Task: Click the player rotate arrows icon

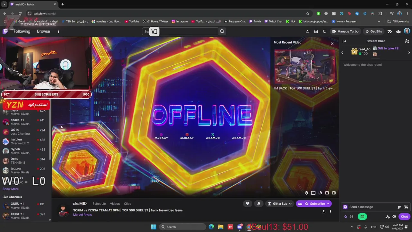Action: click(x=320, y=193)
